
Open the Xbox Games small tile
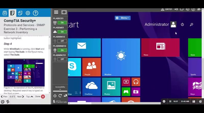pyautogui.click(x=126, y=92)
